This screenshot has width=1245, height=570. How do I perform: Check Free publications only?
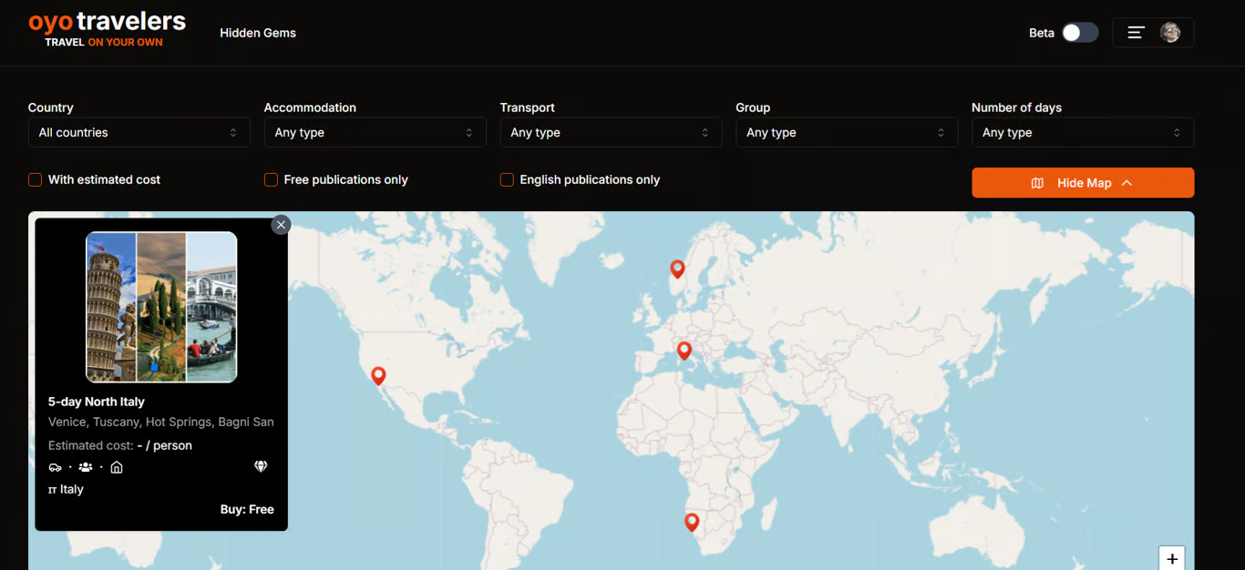[x=272, y=180]
